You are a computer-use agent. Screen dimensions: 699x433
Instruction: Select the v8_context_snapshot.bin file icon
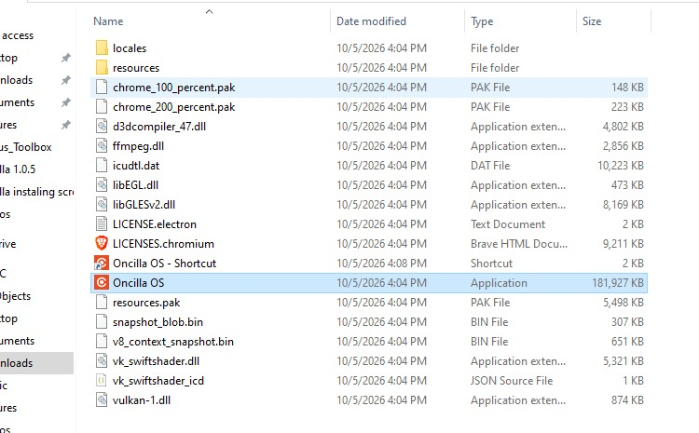point(102,342)
